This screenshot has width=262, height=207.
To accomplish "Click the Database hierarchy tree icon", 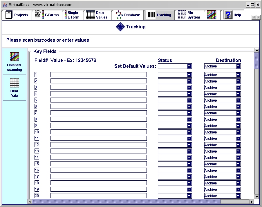I will [119, 15].
